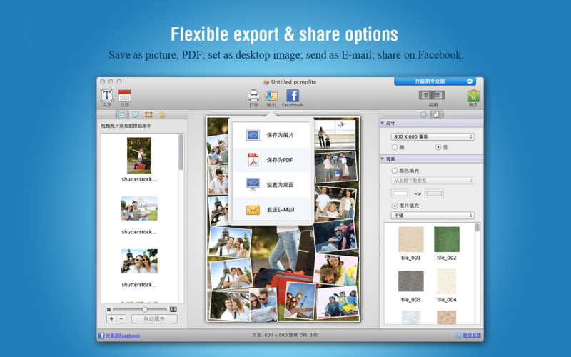The width and height of the screenshot is (571, 357).
Task: Switch to the heart favorites tab
Action: point(135,114)
